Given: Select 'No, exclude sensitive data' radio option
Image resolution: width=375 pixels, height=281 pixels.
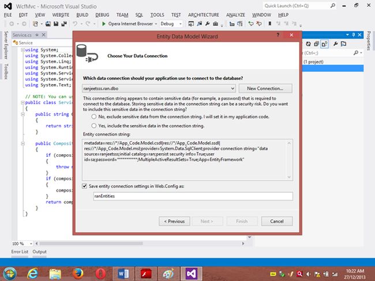Looking at the screenshot, I should 93,116.
